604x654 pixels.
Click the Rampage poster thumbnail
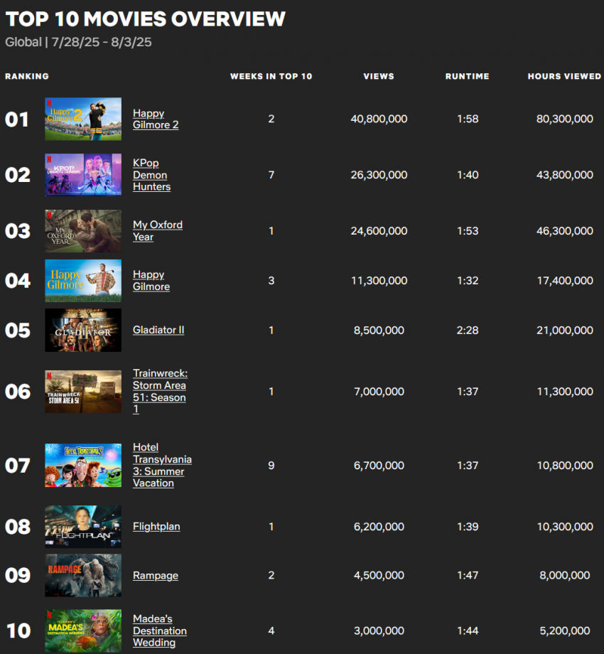83,575
